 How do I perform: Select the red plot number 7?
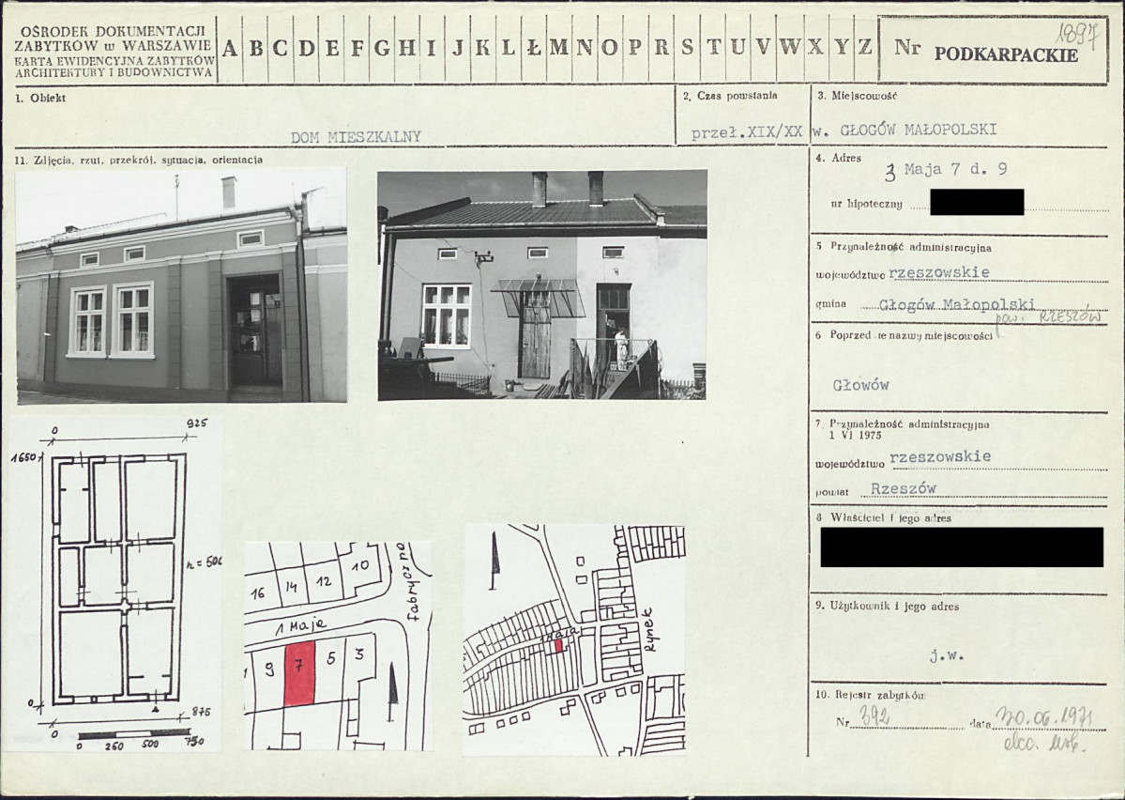tap(300, 674)
